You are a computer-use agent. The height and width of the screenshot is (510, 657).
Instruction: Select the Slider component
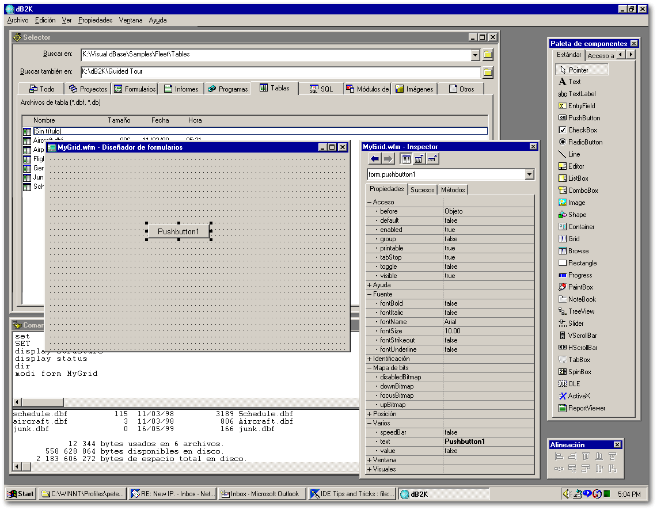571,323
